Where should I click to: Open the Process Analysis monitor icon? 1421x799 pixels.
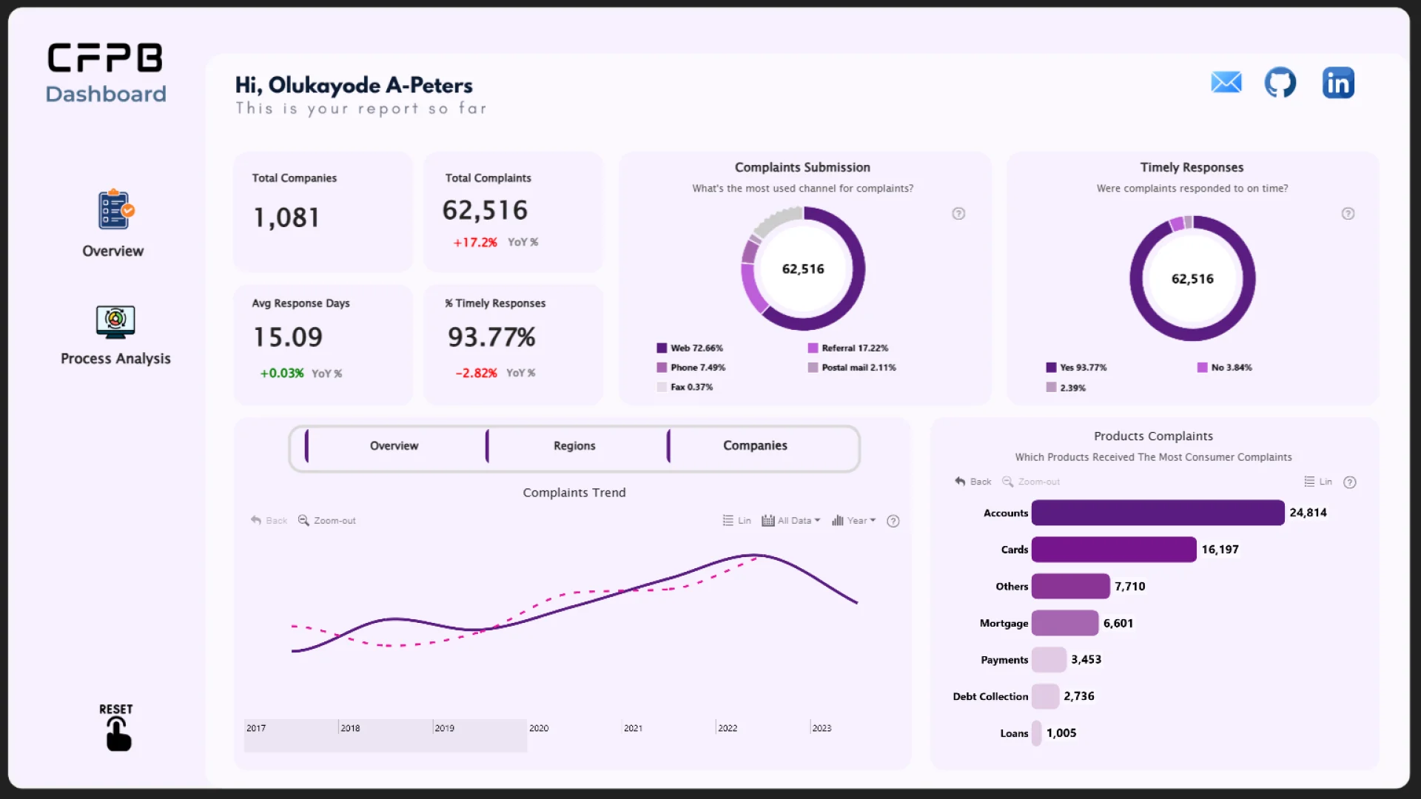pyautogui.click(x=115, y=322)
